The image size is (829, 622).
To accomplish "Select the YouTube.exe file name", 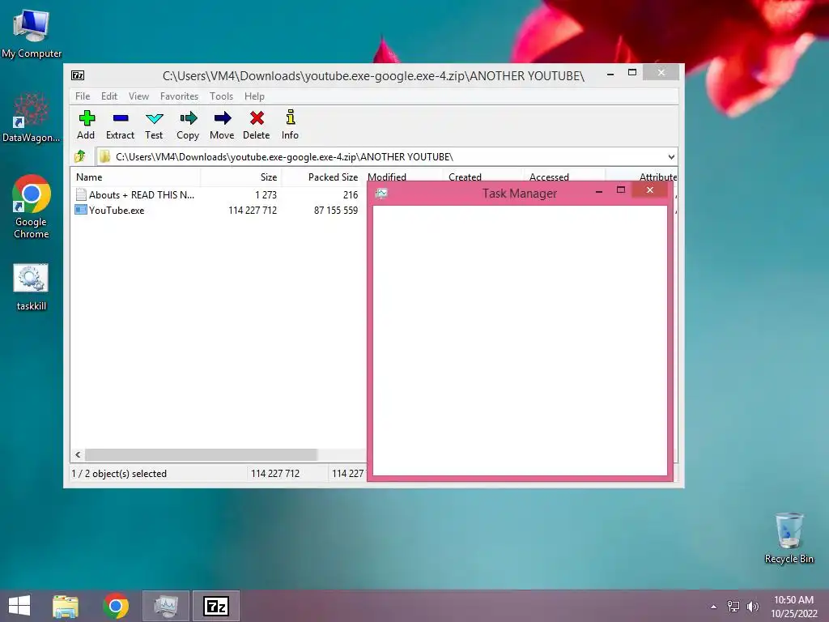I will (117, 210).
